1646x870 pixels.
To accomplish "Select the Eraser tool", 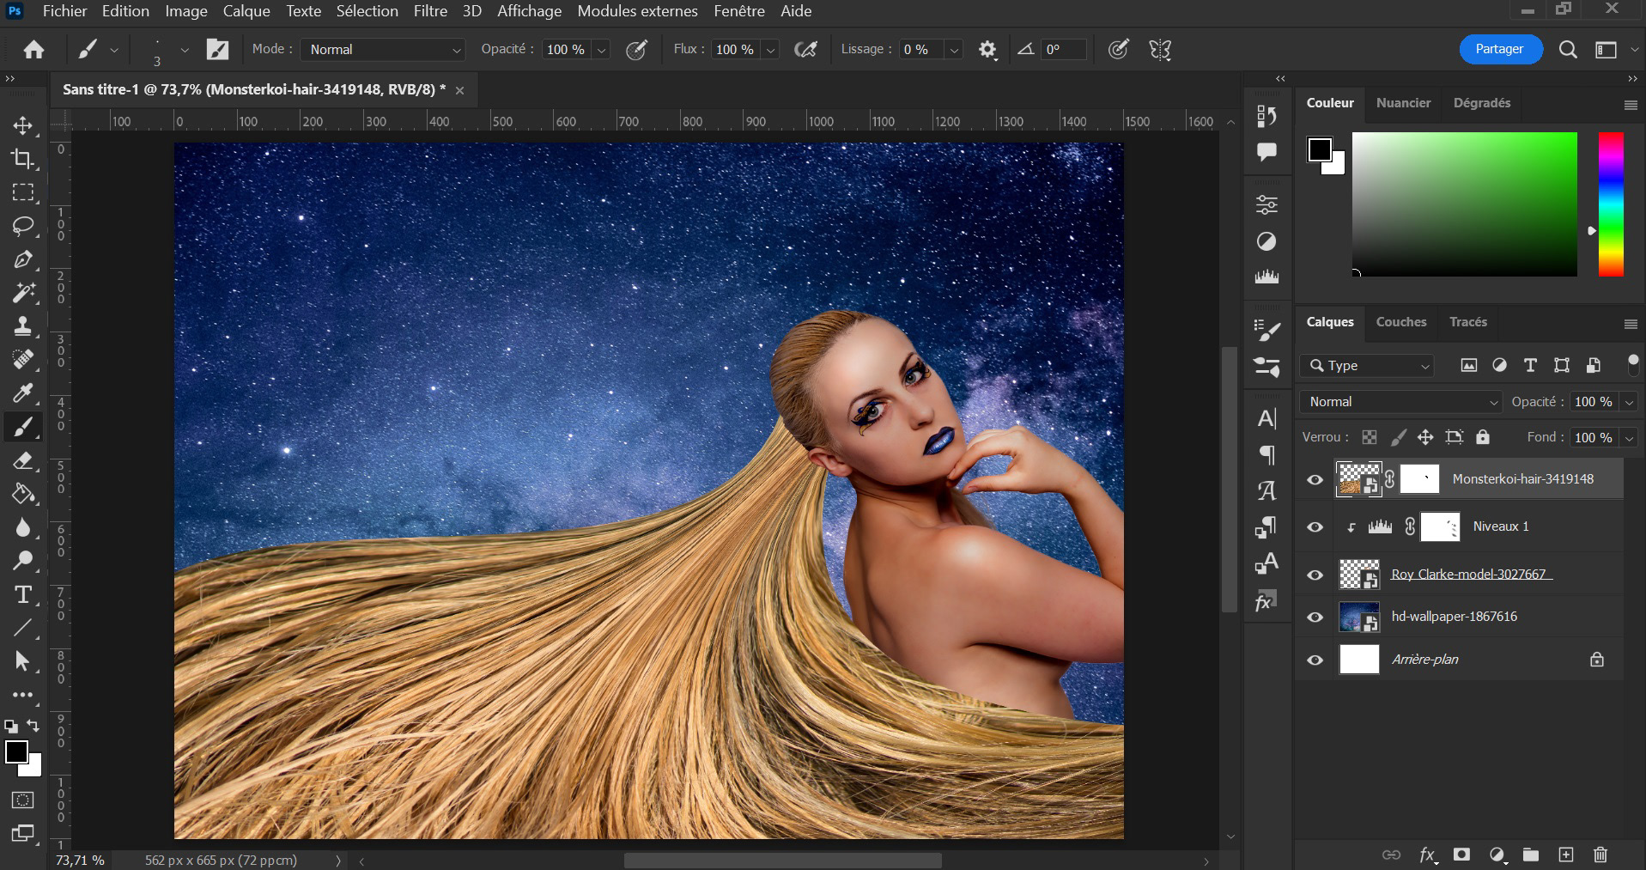I will click(x=23, y=460).
